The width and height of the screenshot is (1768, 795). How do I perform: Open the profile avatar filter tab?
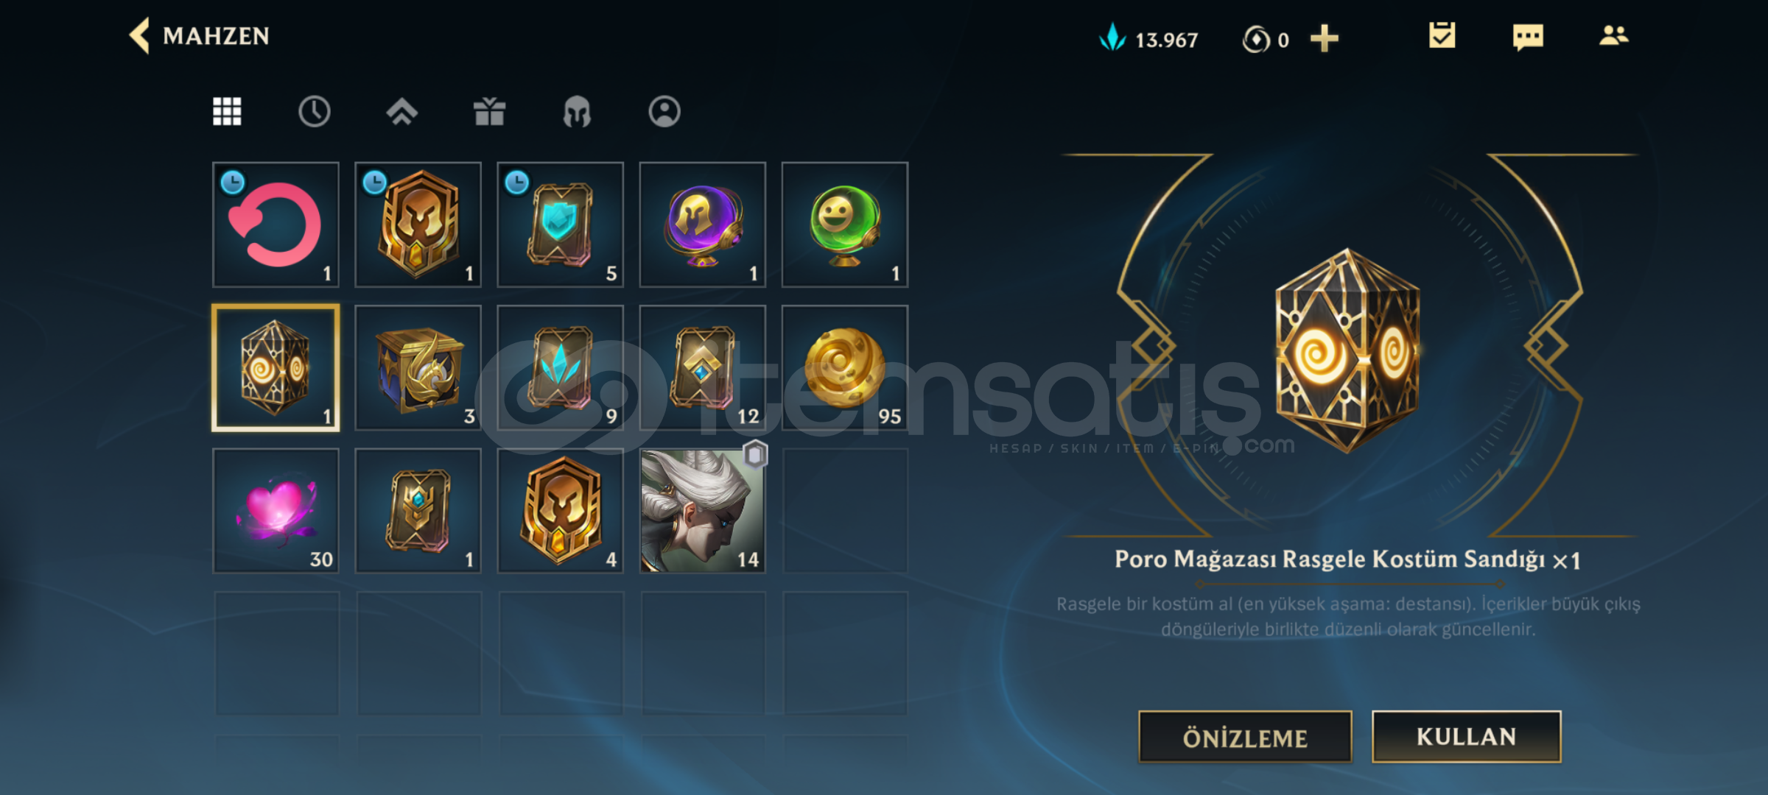[664, 111]
